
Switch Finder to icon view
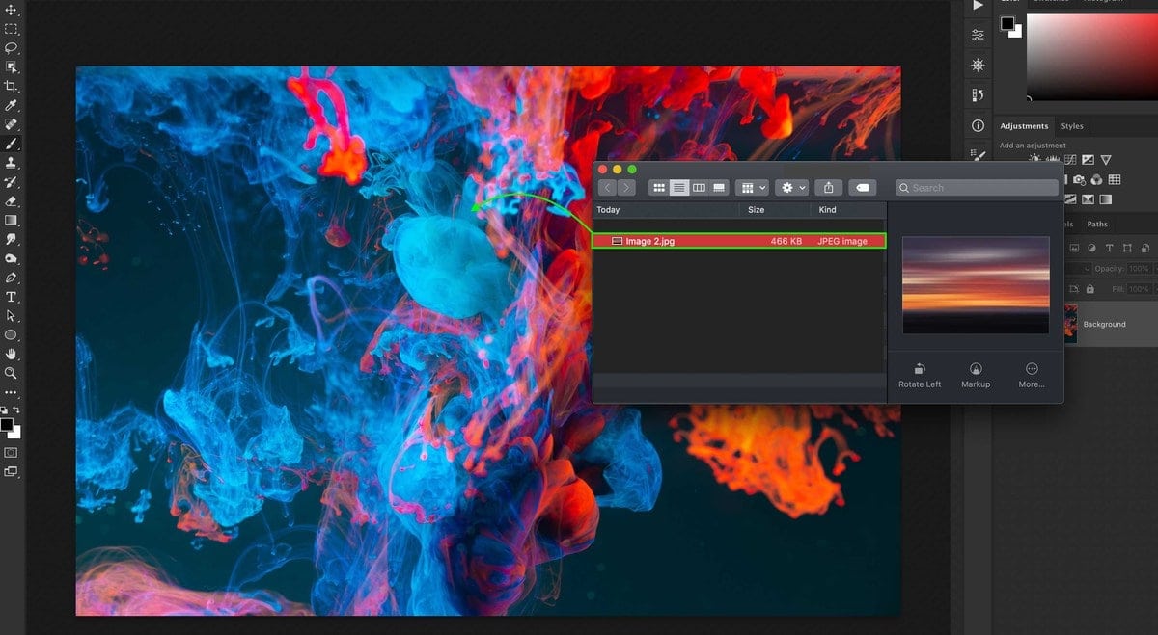point(659,188)
